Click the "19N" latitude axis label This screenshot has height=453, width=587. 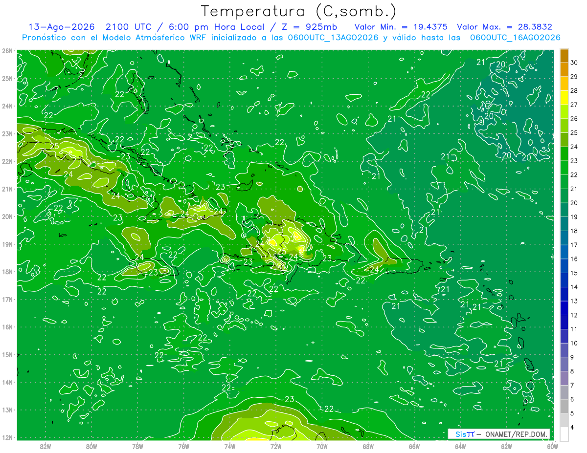tap(7, 244)
